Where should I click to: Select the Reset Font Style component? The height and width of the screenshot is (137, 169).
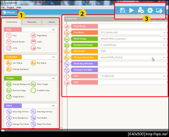pos(41,124)
